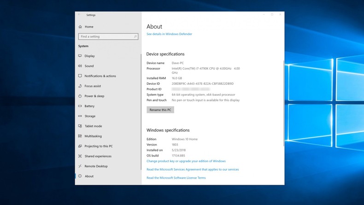The image size is (364, 205).
Task: Click the search magnifier icon
Action: [135, 36]
